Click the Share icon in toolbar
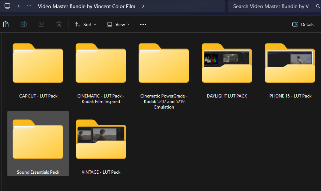 coord(41,24)
